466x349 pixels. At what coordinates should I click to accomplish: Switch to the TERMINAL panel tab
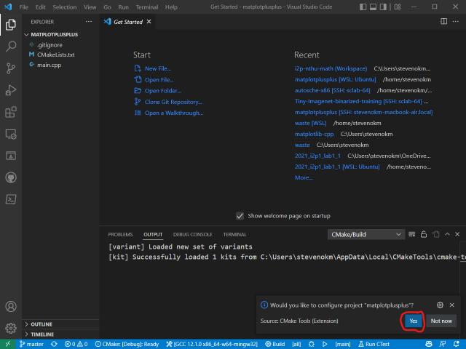(x=234, y=234)
